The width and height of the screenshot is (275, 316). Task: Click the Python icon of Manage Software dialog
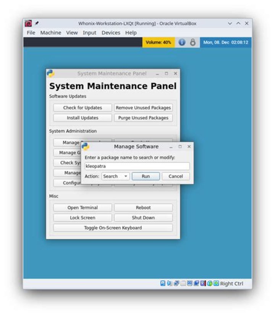point(86,146)
